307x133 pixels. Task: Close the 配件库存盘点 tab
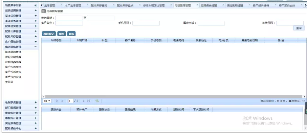pos(139,5)
